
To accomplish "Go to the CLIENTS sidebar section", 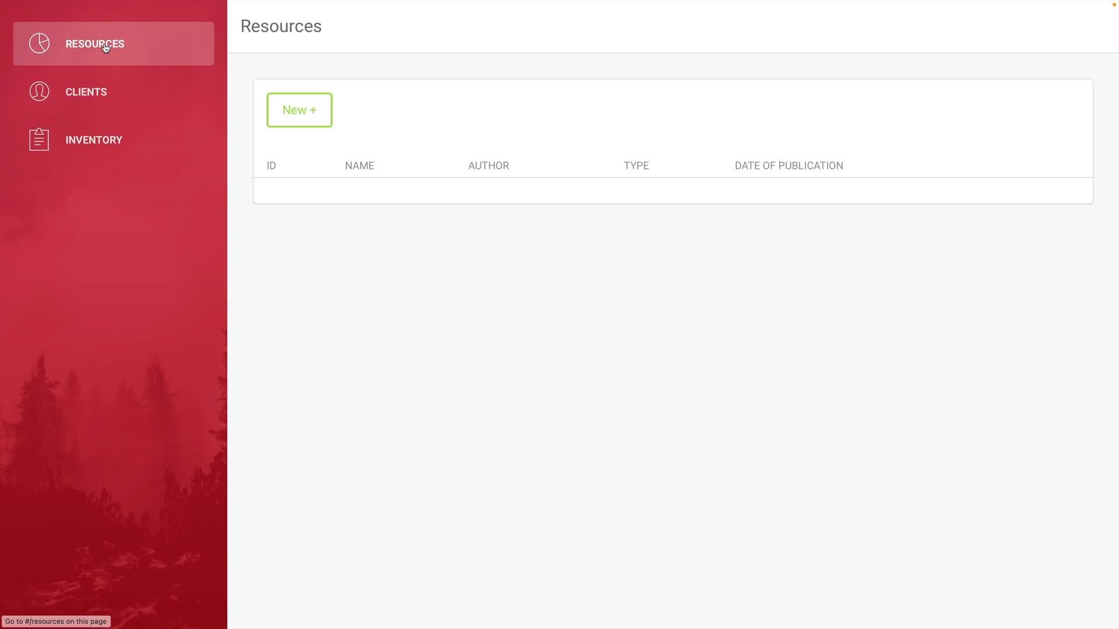I will pyautogui.click(x=86, y=92).
